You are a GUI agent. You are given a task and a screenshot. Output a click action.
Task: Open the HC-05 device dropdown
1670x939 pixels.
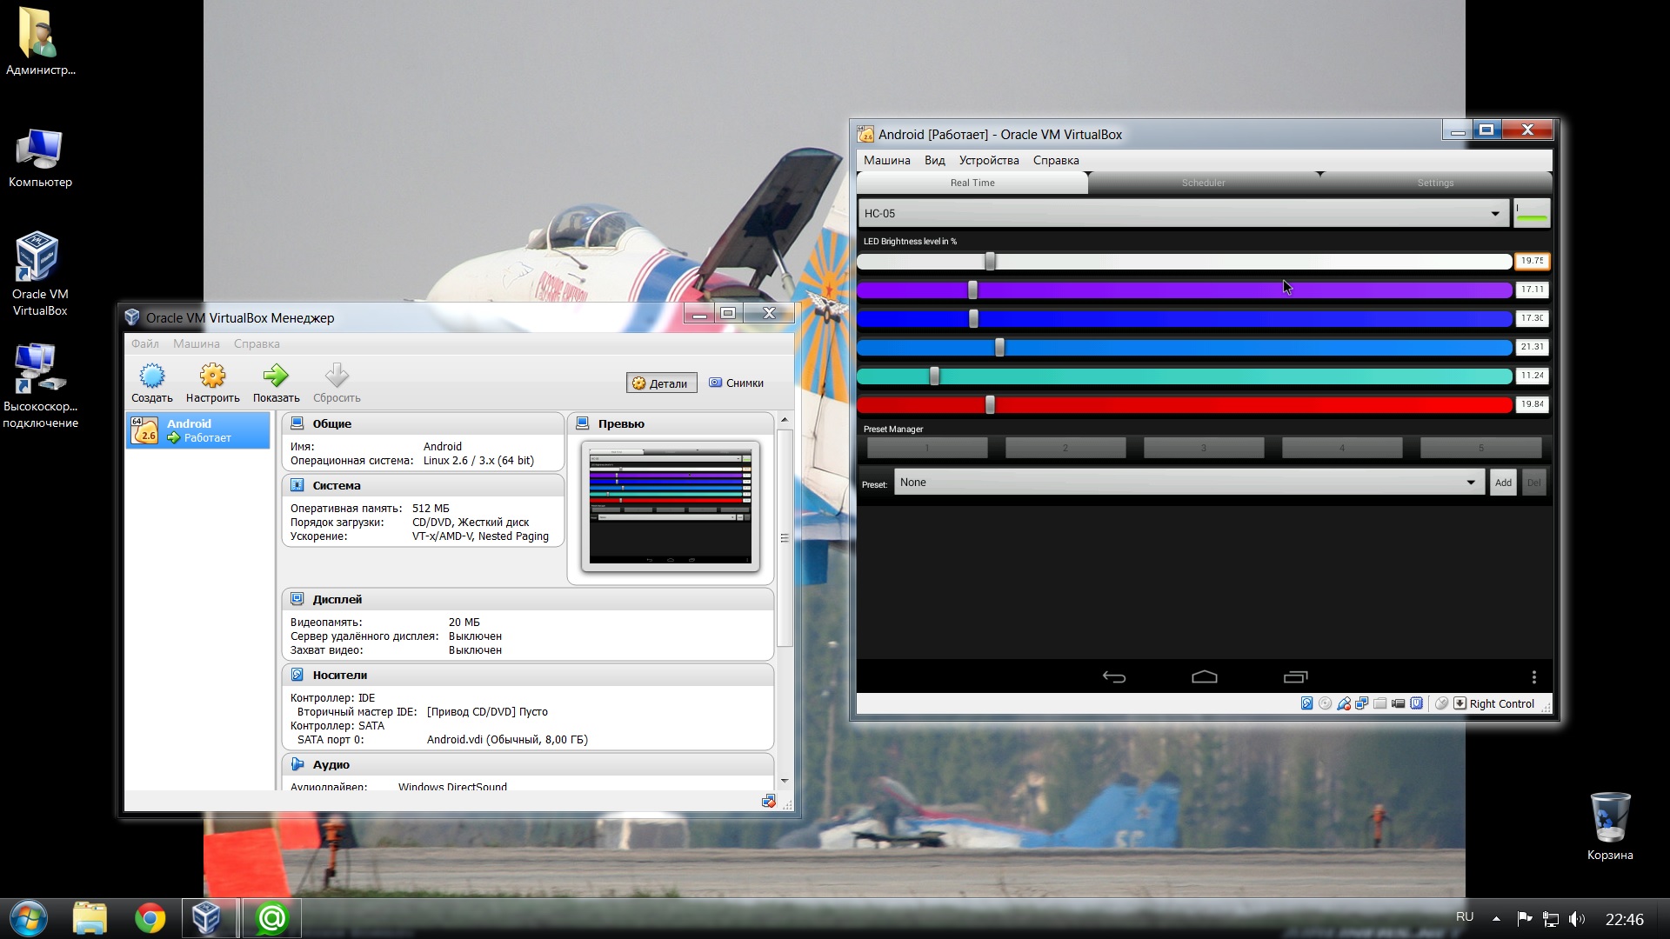click(x=1183, y=213)
